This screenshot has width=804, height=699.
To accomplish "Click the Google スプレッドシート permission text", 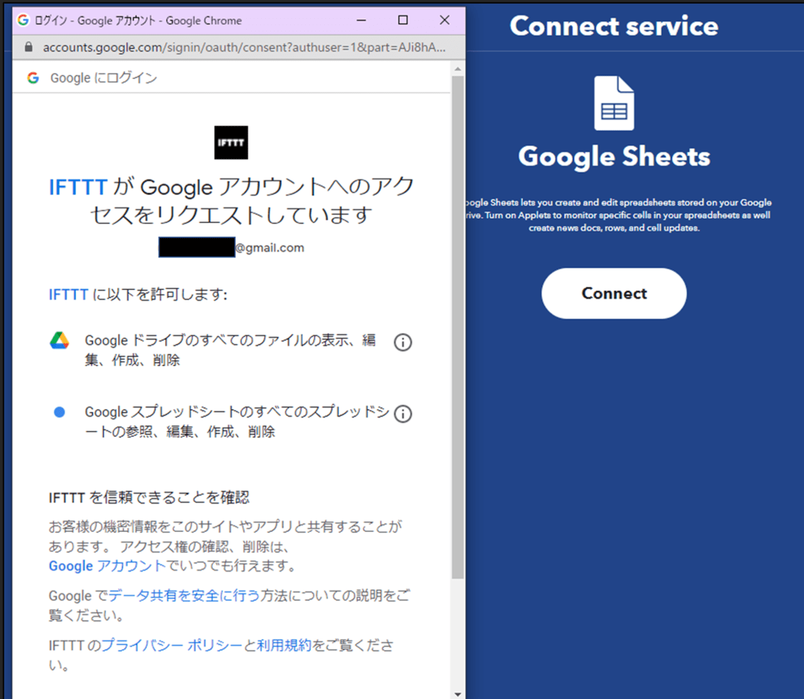I will pos(237,421).
